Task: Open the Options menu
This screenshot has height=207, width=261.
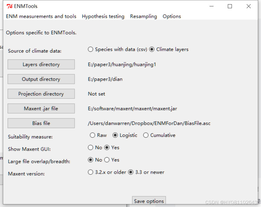Action: [172, 16]
